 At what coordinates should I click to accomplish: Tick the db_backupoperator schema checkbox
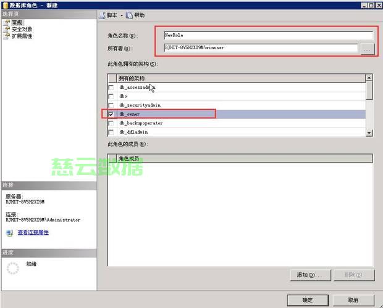(111, 123)
